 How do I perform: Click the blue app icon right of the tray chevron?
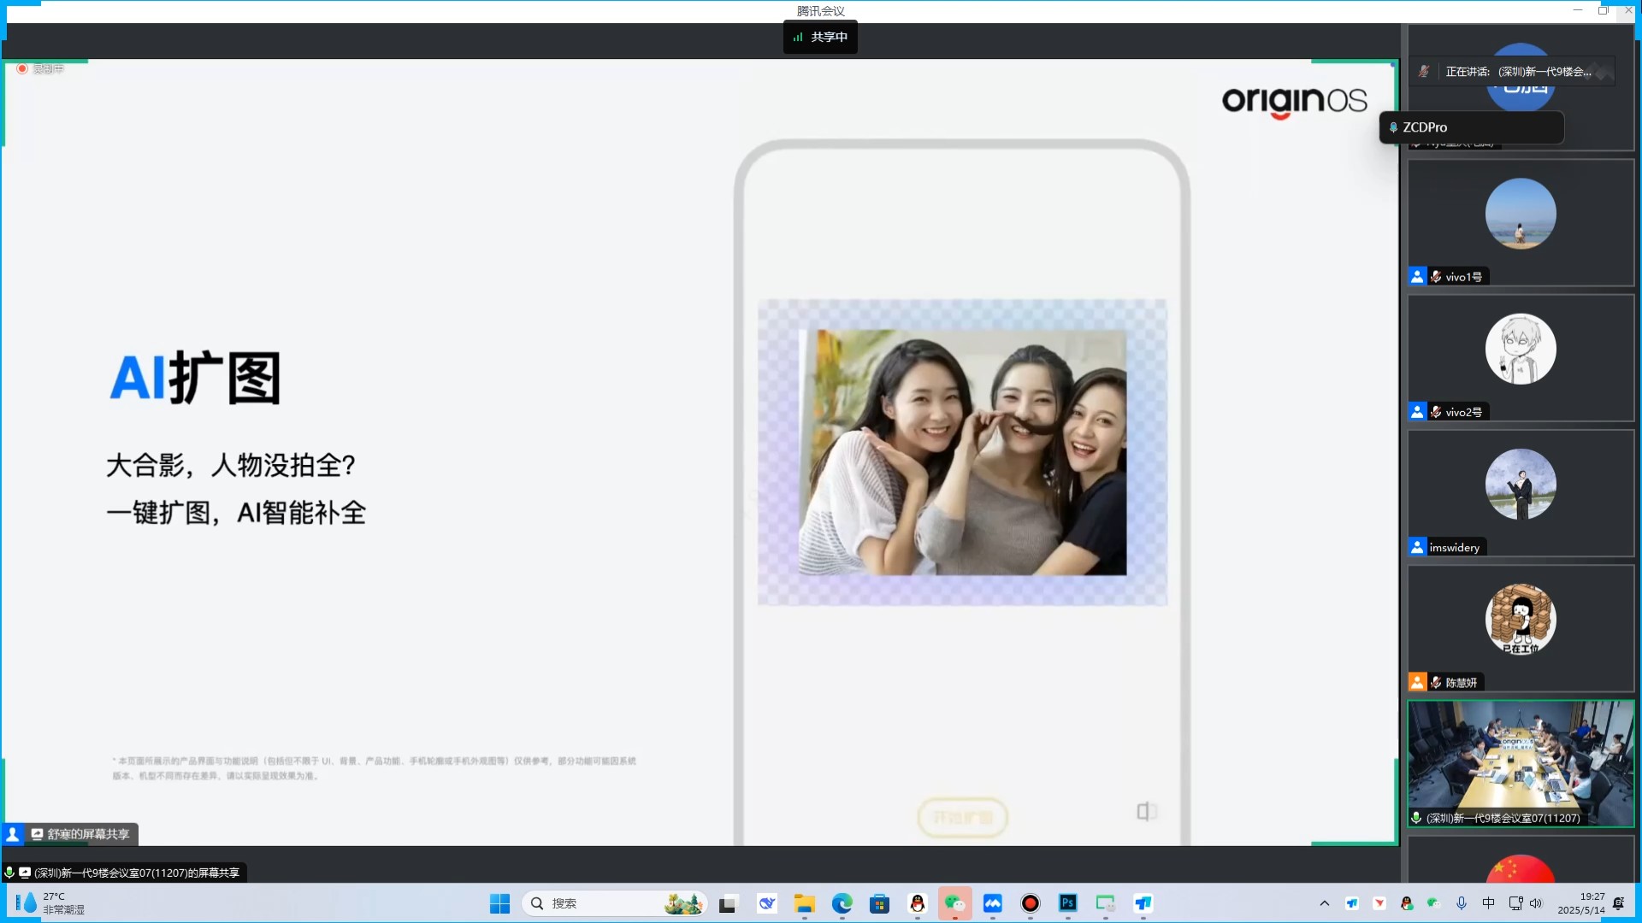pyautogui.click(x=1352, y=903)
